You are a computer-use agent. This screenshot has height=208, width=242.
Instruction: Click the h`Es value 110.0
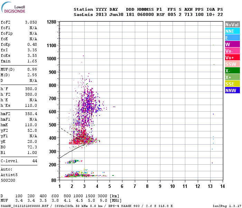31,105
